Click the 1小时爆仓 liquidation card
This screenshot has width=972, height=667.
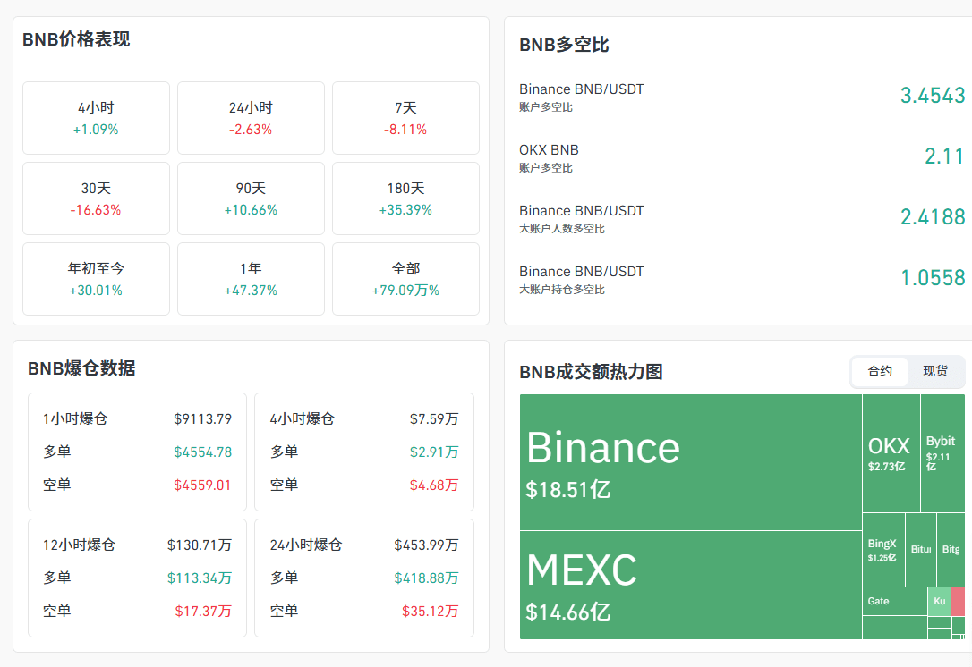click(137, 452)
